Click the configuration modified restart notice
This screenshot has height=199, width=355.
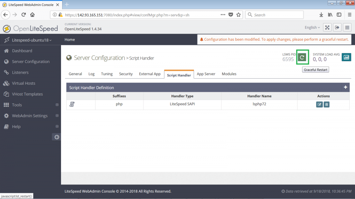[274, 39]
